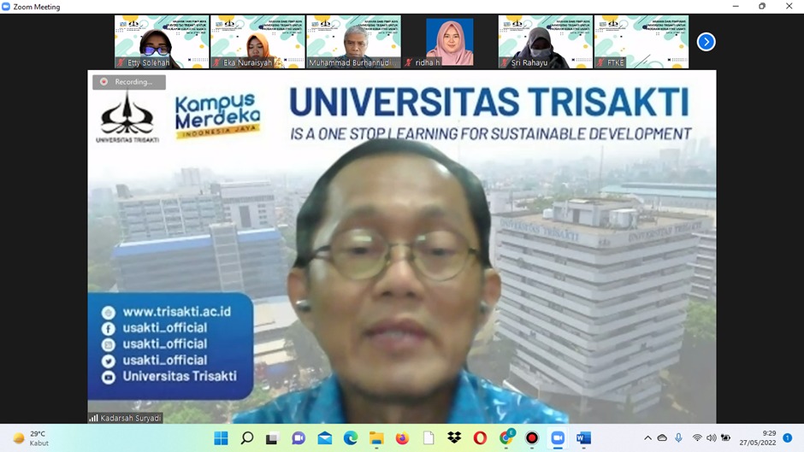Select the FTKE participant thumbnail

641,42
